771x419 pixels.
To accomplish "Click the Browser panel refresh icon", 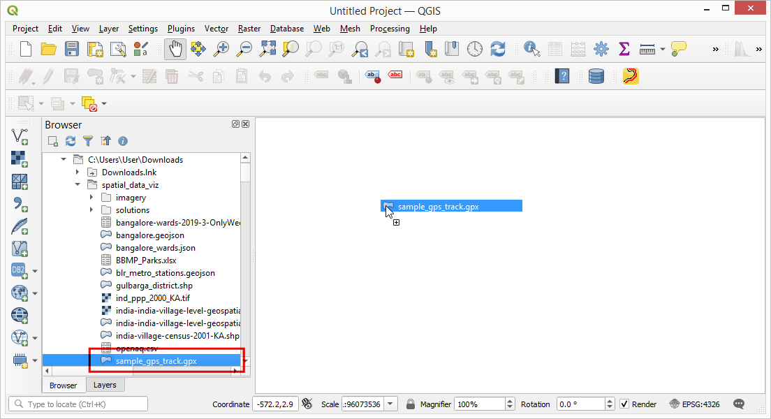I will click(x=71, y=141).
